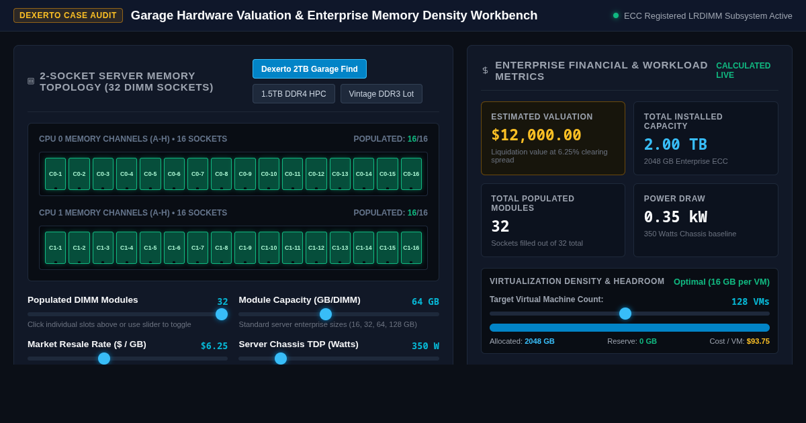Toggle DIMM slot C1-3
The width and height of the screenshot is (806, 423).
[103, 248]
